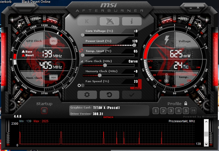Click the Temp. Limit slider handle

[x=83, y=55]
